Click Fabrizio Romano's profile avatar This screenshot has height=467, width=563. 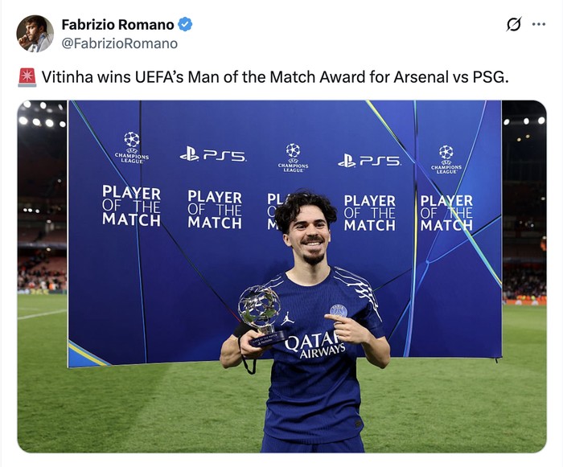click(x=35, y=34)
